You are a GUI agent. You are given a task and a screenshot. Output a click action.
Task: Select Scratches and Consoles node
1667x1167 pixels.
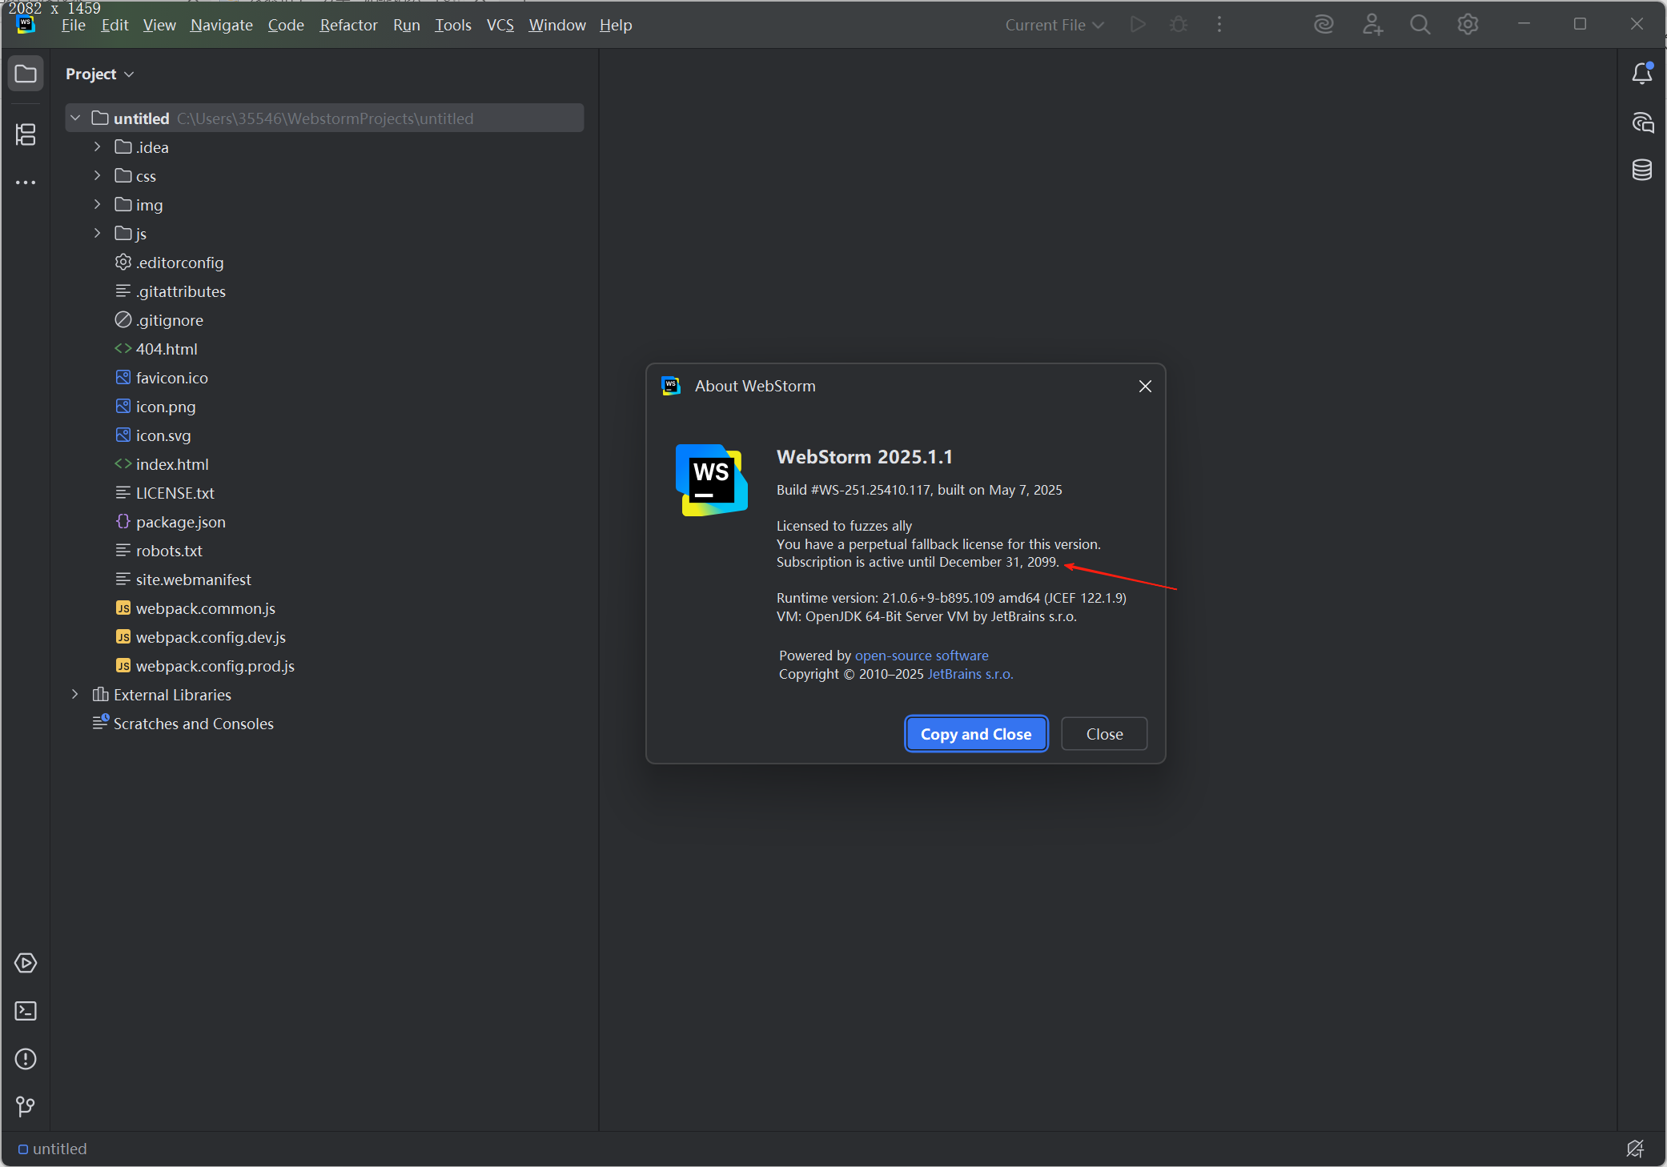pos(183,724)
